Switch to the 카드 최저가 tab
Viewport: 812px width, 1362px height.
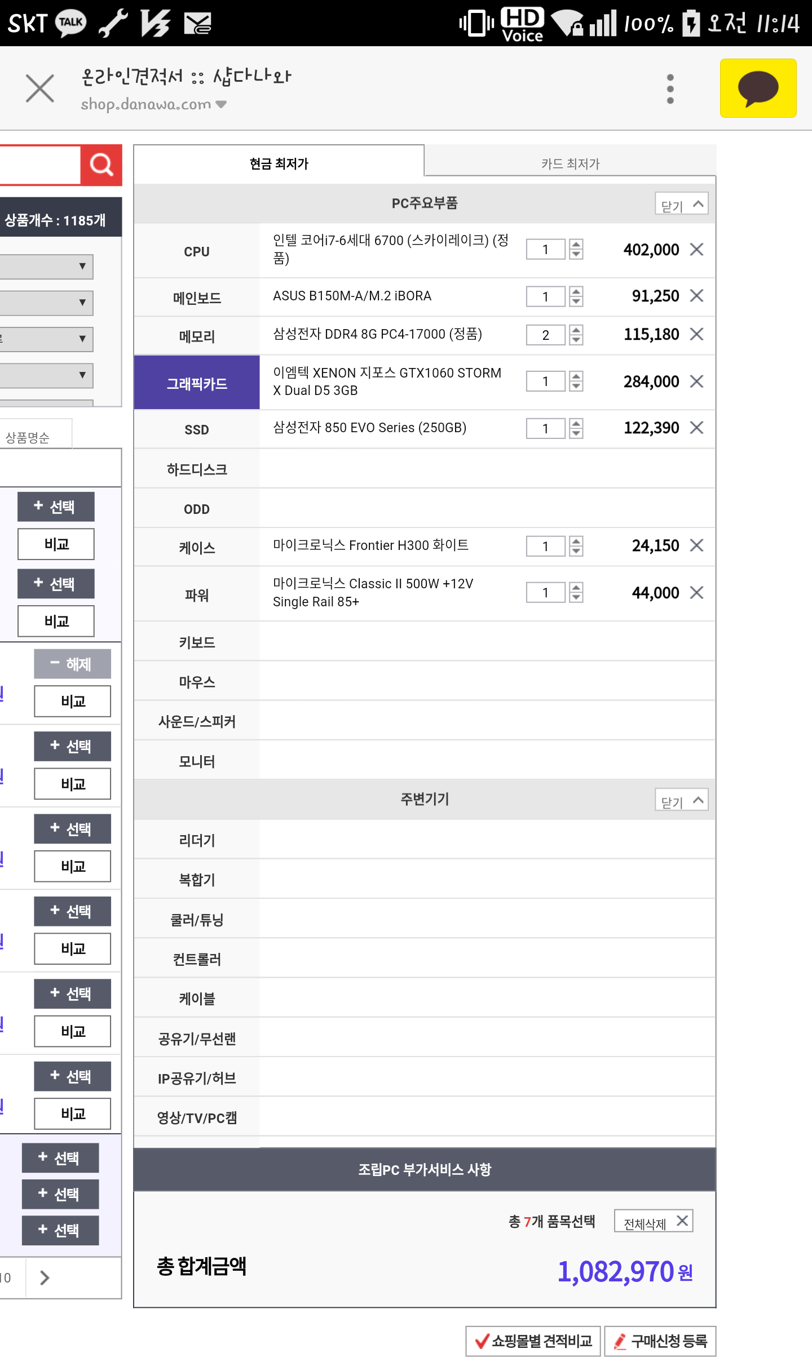pos(570,163)
